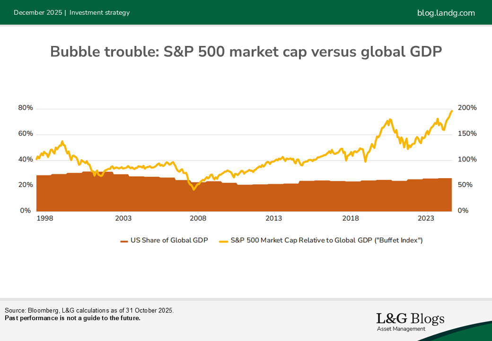
Task: Select the 'US Share of Global GDP' legend label
Action: click(x=168, y=241)
